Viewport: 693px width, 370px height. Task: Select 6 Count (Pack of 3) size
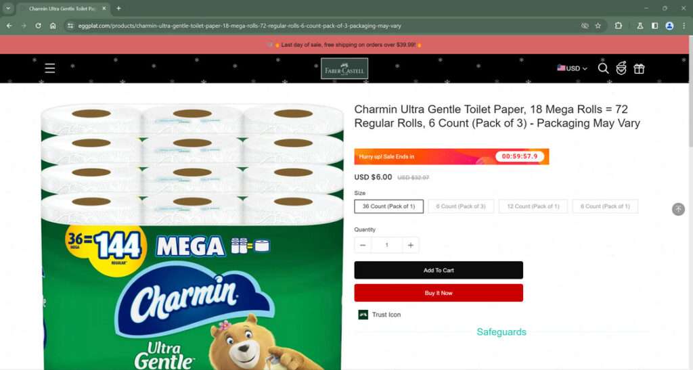coord(461,206)
